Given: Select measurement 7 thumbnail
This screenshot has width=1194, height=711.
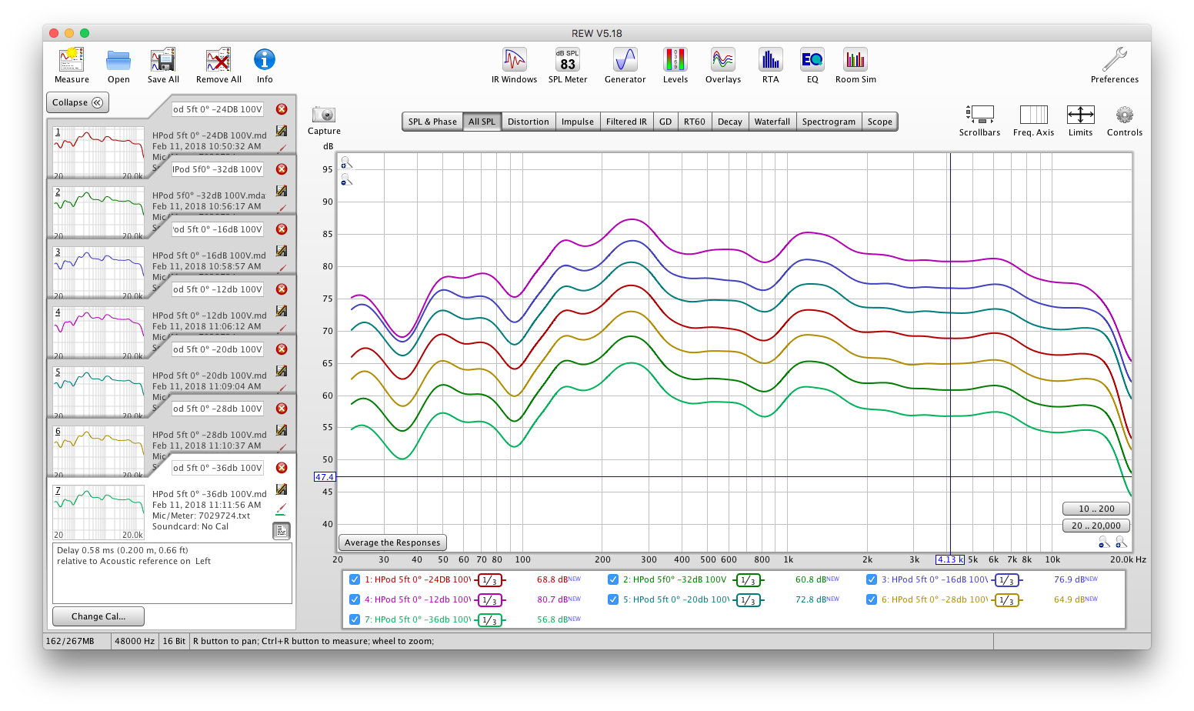Looking at the screenshot, I should click(98, 512).
